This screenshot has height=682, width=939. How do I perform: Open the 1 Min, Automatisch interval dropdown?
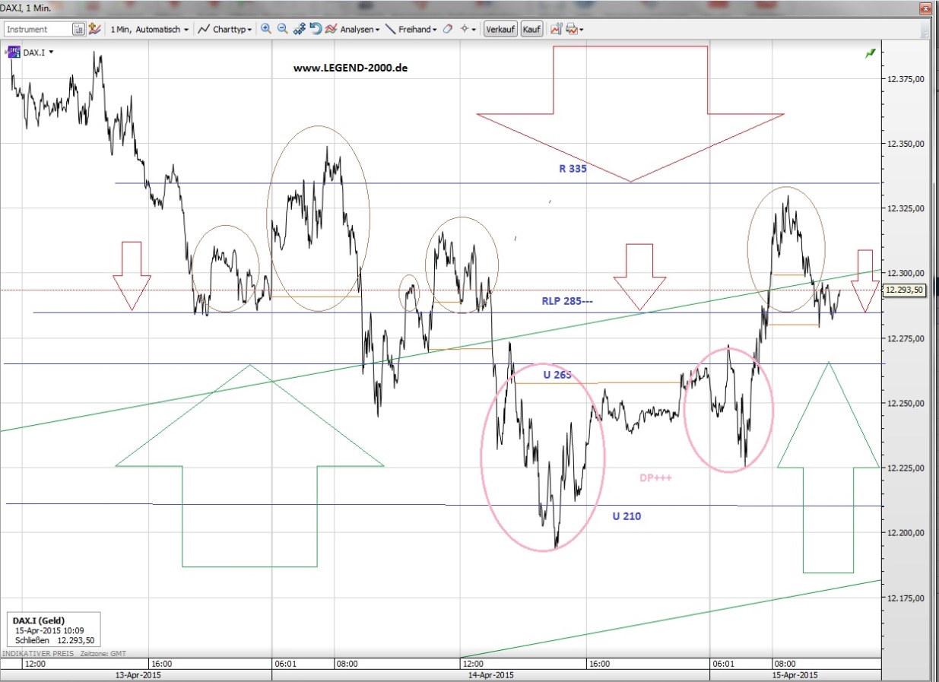(x=149, y=29)
